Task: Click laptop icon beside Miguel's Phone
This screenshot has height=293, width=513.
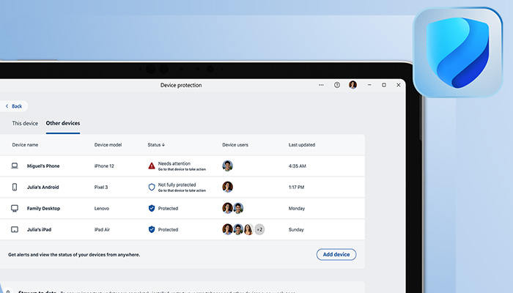Action: (x=14, y=166)
